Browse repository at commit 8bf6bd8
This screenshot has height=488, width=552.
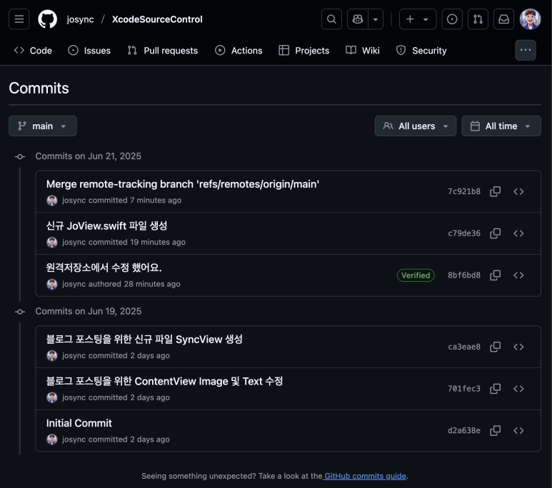[518, 275]
